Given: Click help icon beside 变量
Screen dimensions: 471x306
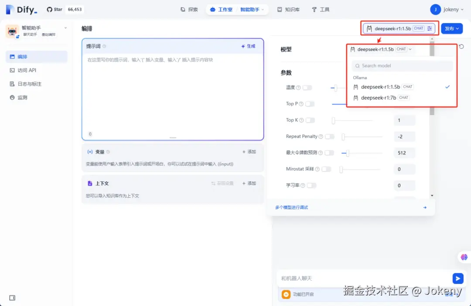Looking at the screenshot, I should [x=108, y=152].
